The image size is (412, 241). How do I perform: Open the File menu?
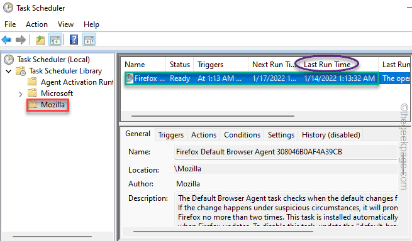[x=10, y=24]
